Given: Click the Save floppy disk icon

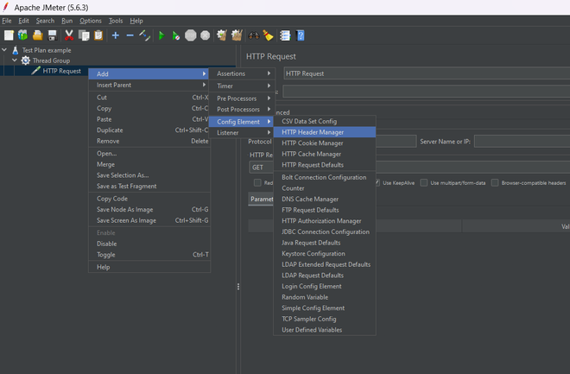Looking at the screenshot, I should point(52,35).
